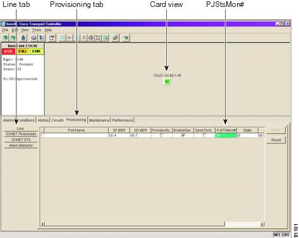Click the back arrow navigation icon
This screenshot has height=238, width=299.
pyautogui.click(x=63, y=38)
